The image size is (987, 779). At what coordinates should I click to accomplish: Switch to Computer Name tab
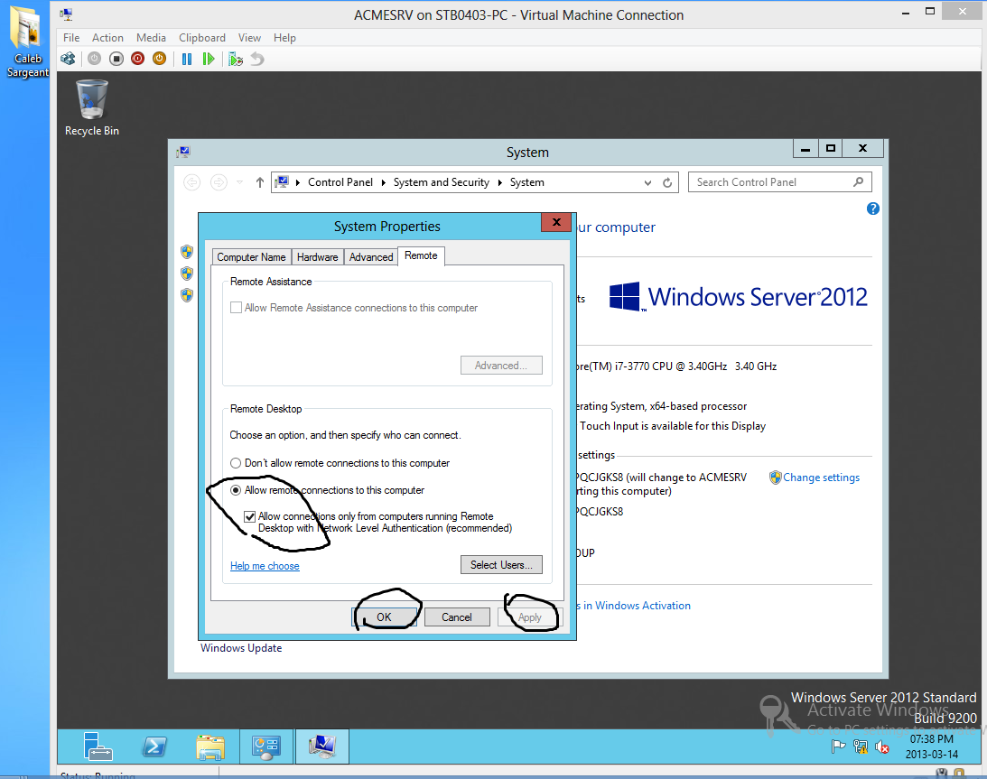coord(251,257)
